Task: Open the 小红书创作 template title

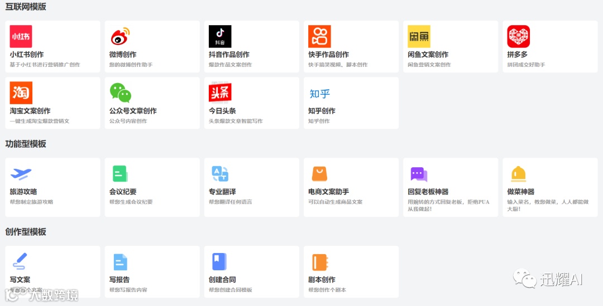Action: pos(27,55)
